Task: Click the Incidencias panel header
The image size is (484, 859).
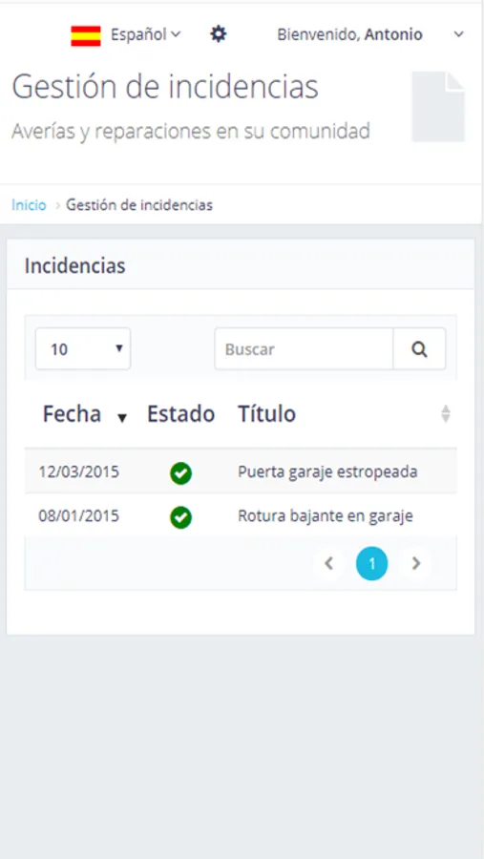Action: tap(241, 265)
